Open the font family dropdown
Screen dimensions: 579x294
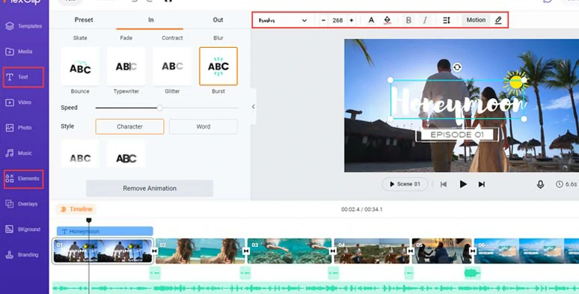[283, 20]
